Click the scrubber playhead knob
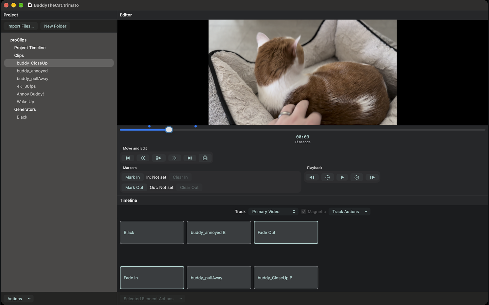 coord(169,130)
